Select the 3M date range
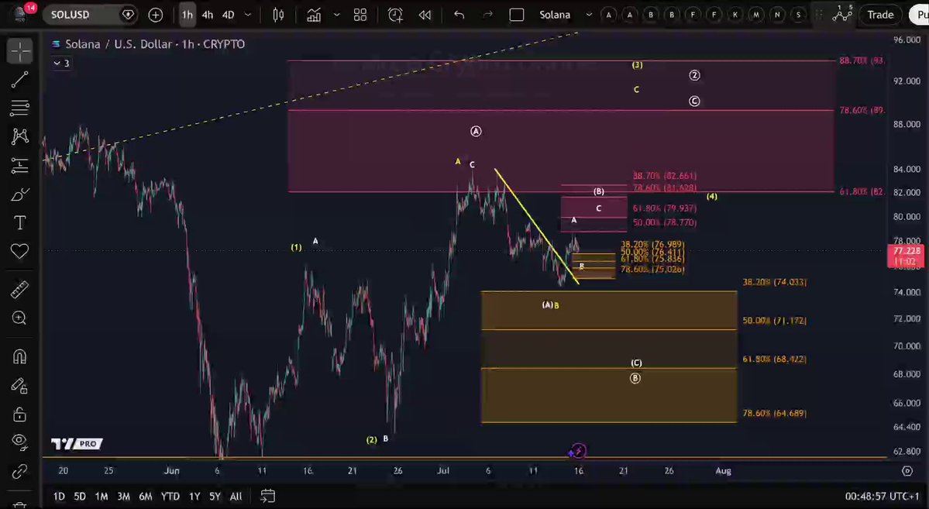The image size is (929, 509). [123, 496]
